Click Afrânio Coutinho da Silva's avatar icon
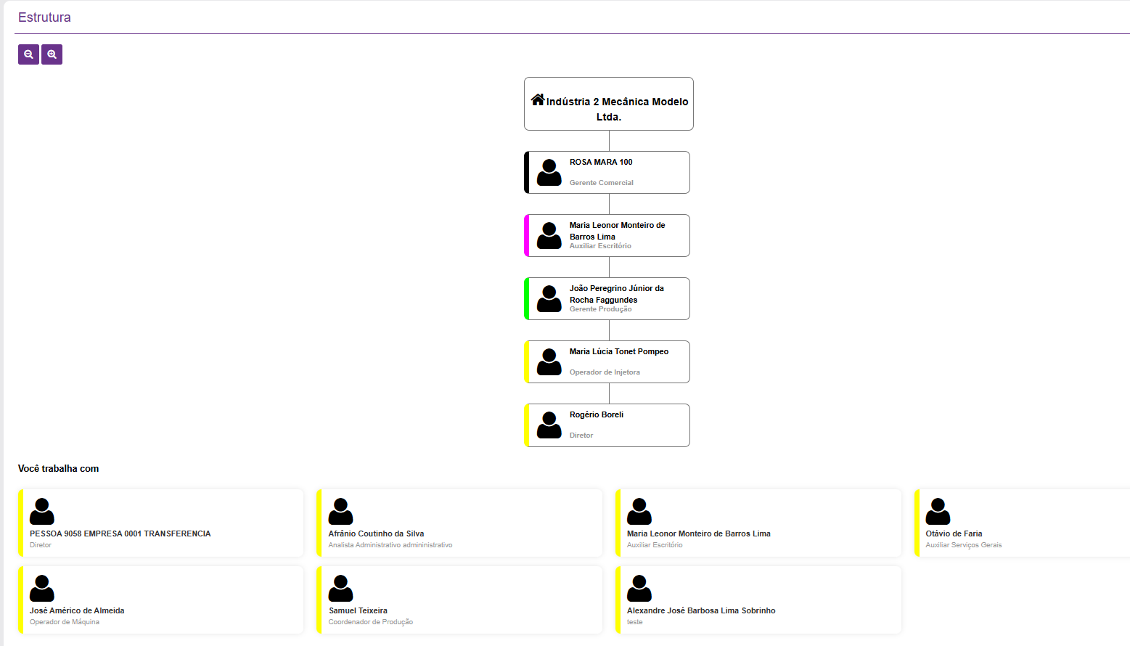This screenshot has height=646, width=1130. [340, 511]
